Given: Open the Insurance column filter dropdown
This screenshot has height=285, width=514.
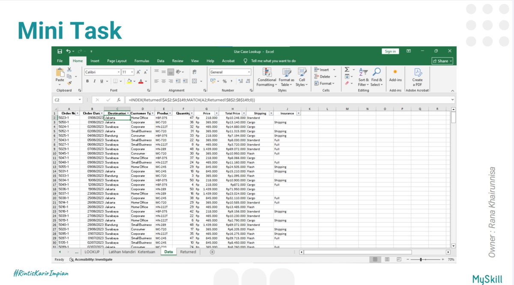Looking at the screenshot, I should tap(298, 114).
